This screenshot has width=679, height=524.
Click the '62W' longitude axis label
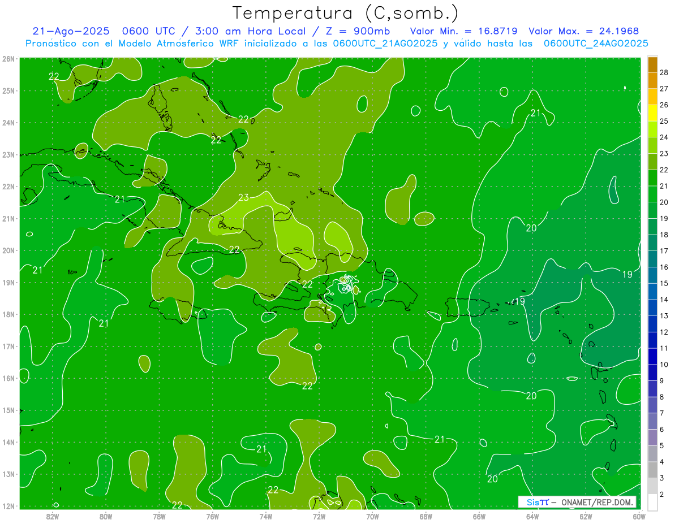click(x=586, y=516)
